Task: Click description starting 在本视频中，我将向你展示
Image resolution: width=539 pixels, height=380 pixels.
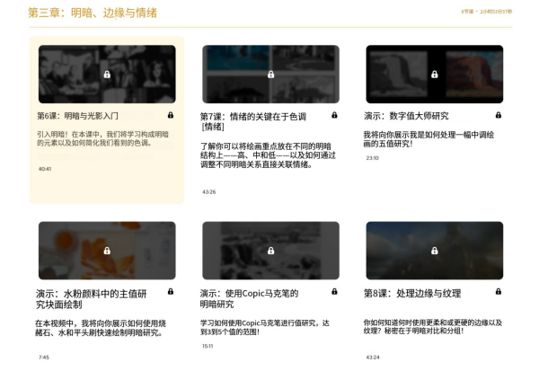Action: point(101,328)
